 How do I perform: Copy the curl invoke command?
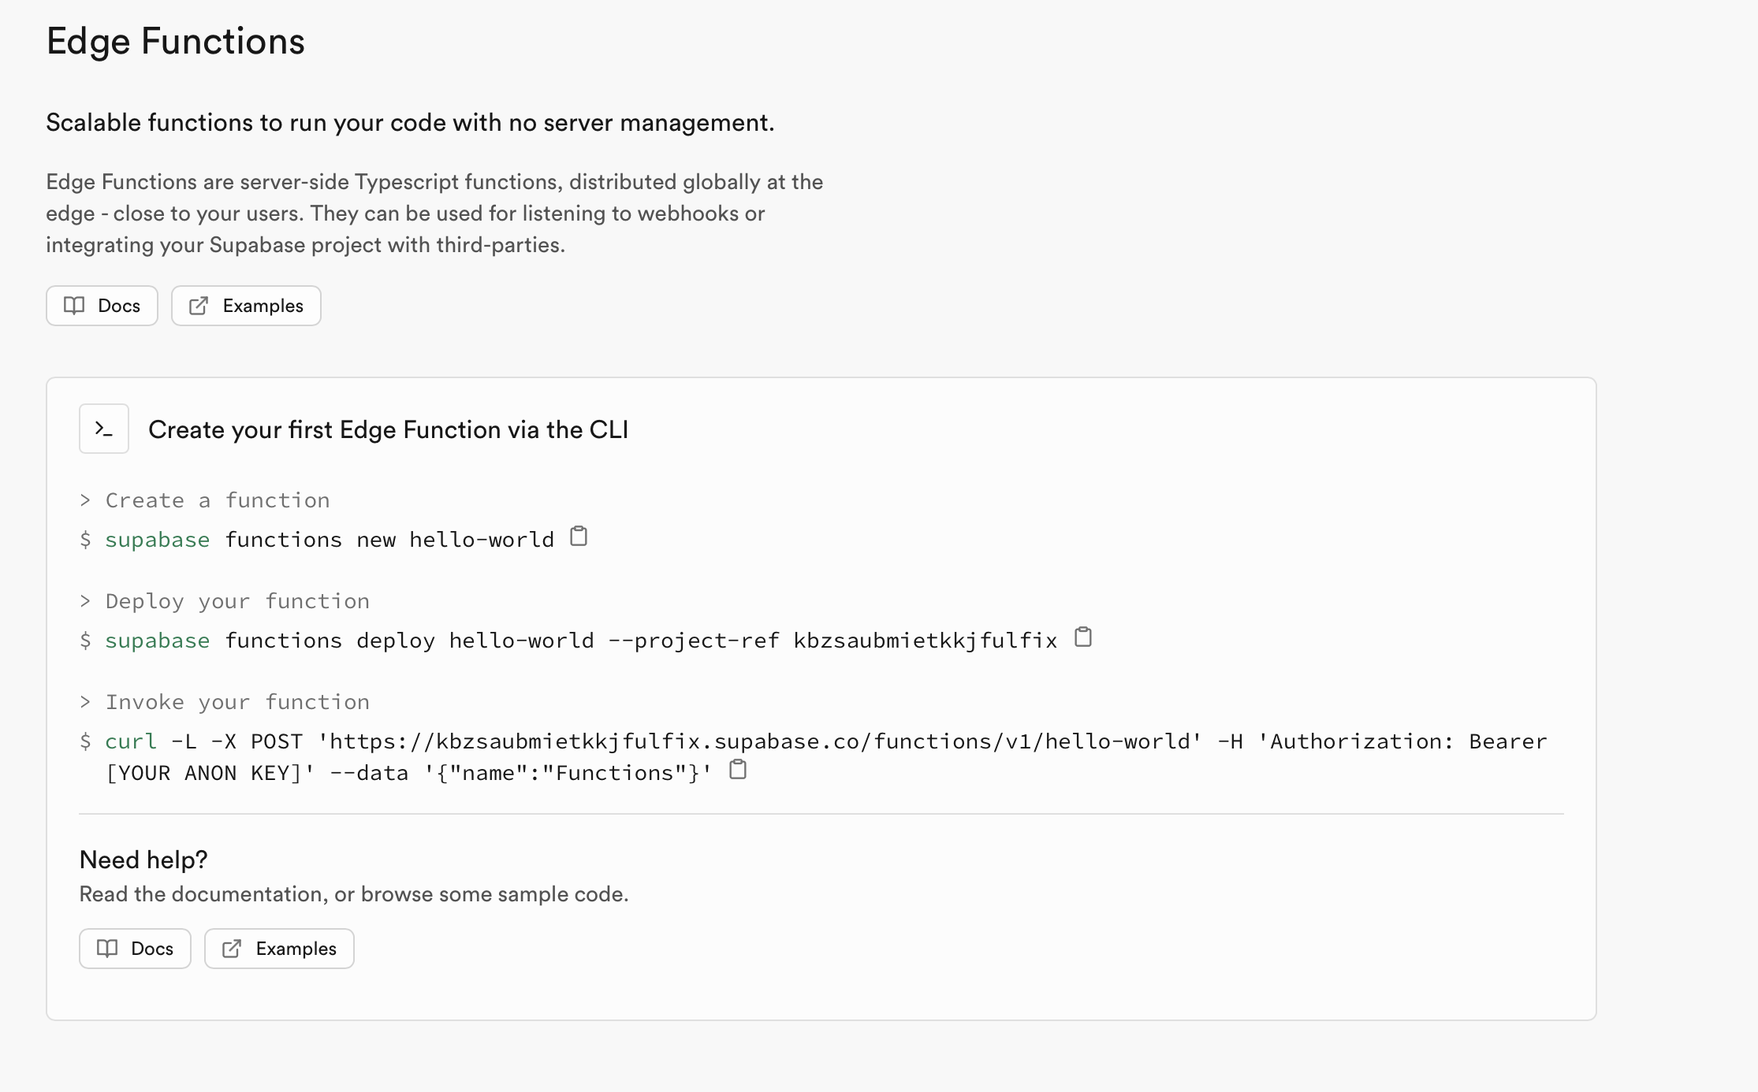pos(739,770)
